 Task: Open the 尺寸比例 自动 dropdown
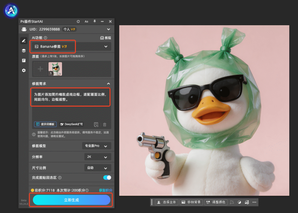(98, 168)
